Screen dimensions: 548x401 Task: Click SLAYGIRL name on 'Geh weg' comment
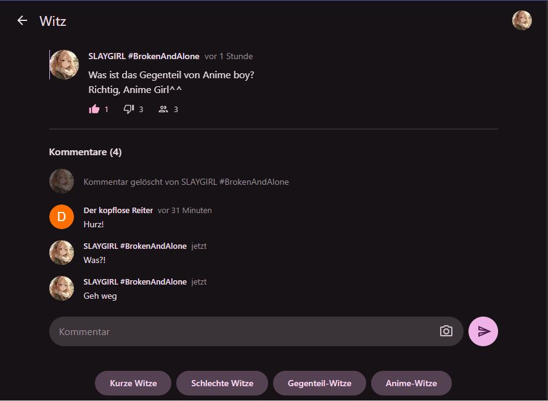click(x=135, y=282)
